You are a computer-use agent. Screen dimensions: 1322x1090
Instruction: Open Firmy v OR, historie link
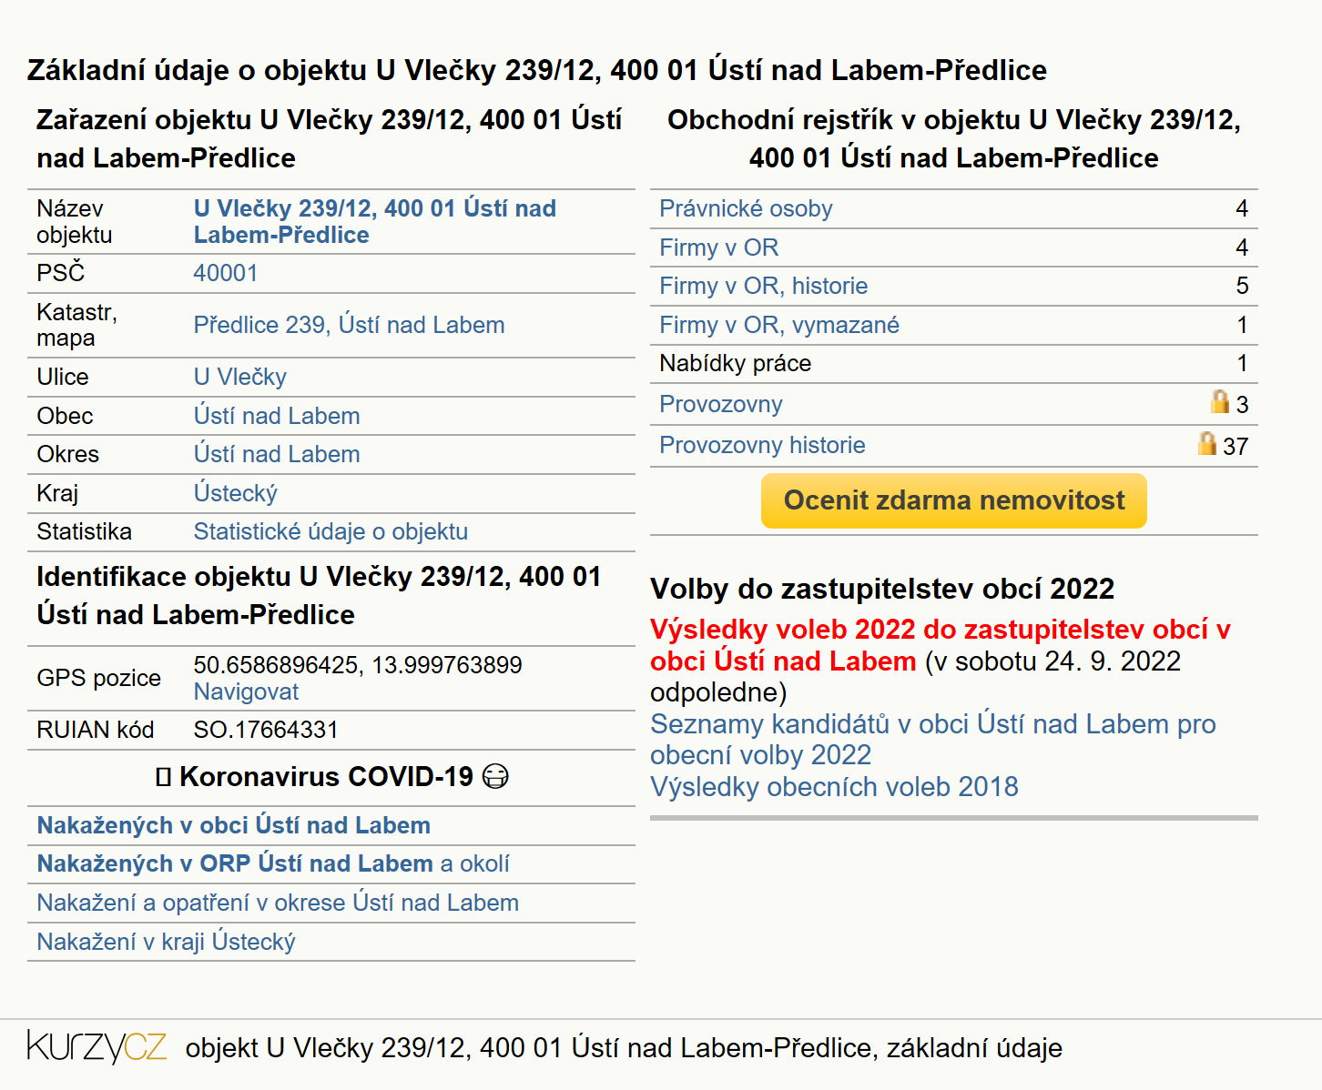764,286
